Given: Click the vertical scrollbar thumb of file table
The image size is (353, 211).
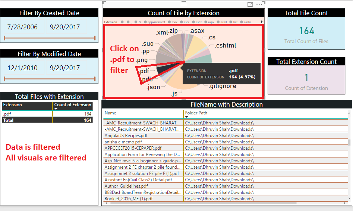Looking at the screenshot, I should click(x=349, y=143).
